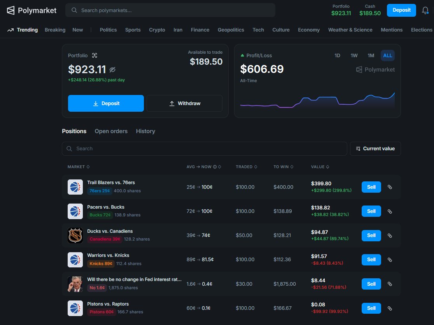The image size is (434, 325).
Task: Select ALL profit/loss range
Action: click(387, 55)
